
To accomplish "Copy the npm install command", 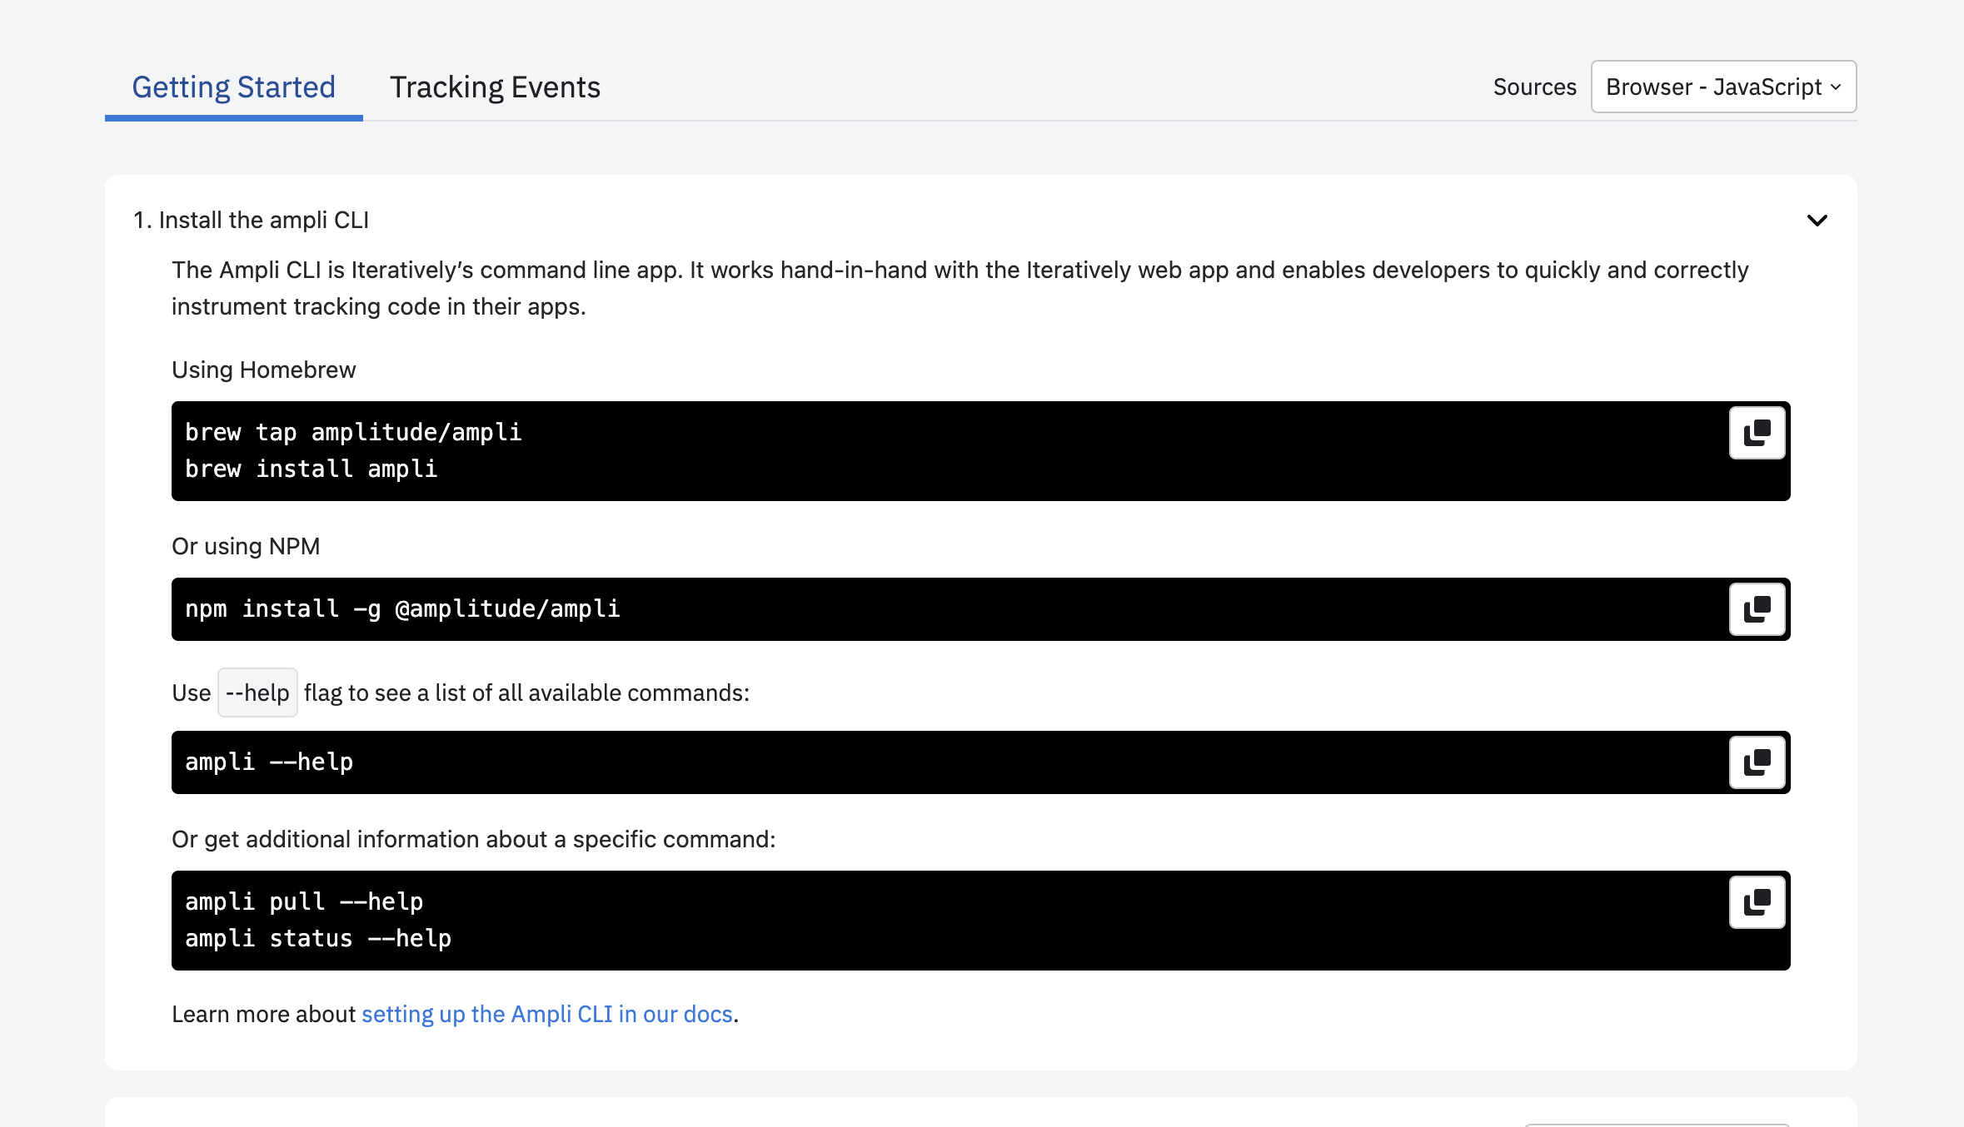I will pos(1757,609).
